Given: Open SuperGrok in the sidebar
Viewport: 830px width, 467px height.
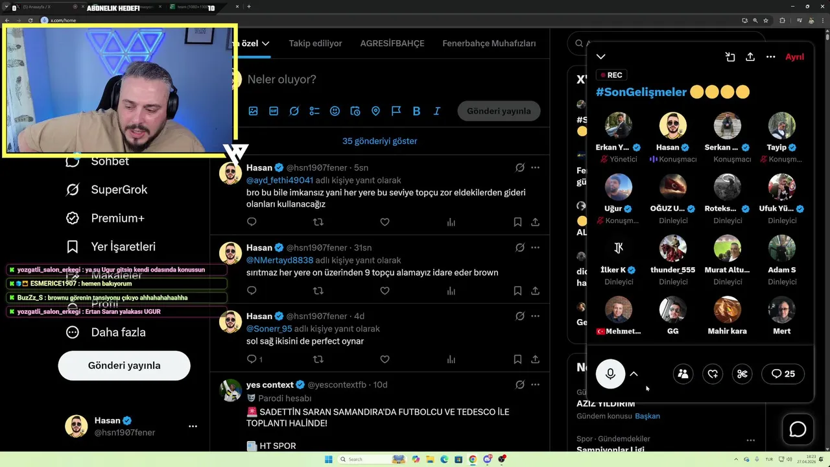Looking at the screenshot, I should pos(106,189).
